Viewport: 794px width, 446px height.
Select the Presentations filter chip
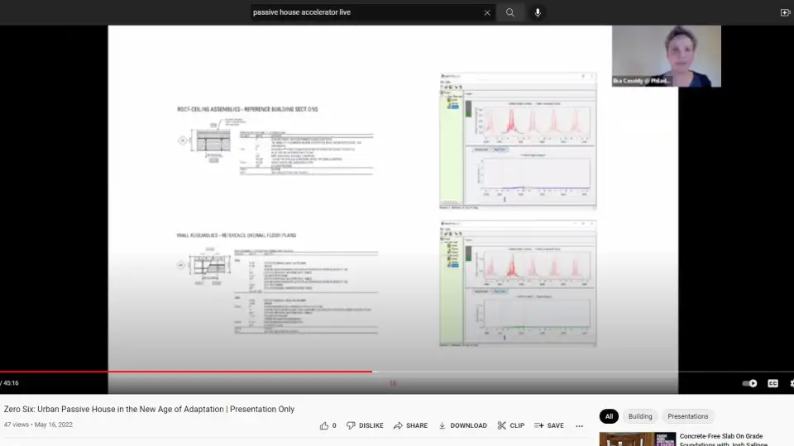(688, 416)
